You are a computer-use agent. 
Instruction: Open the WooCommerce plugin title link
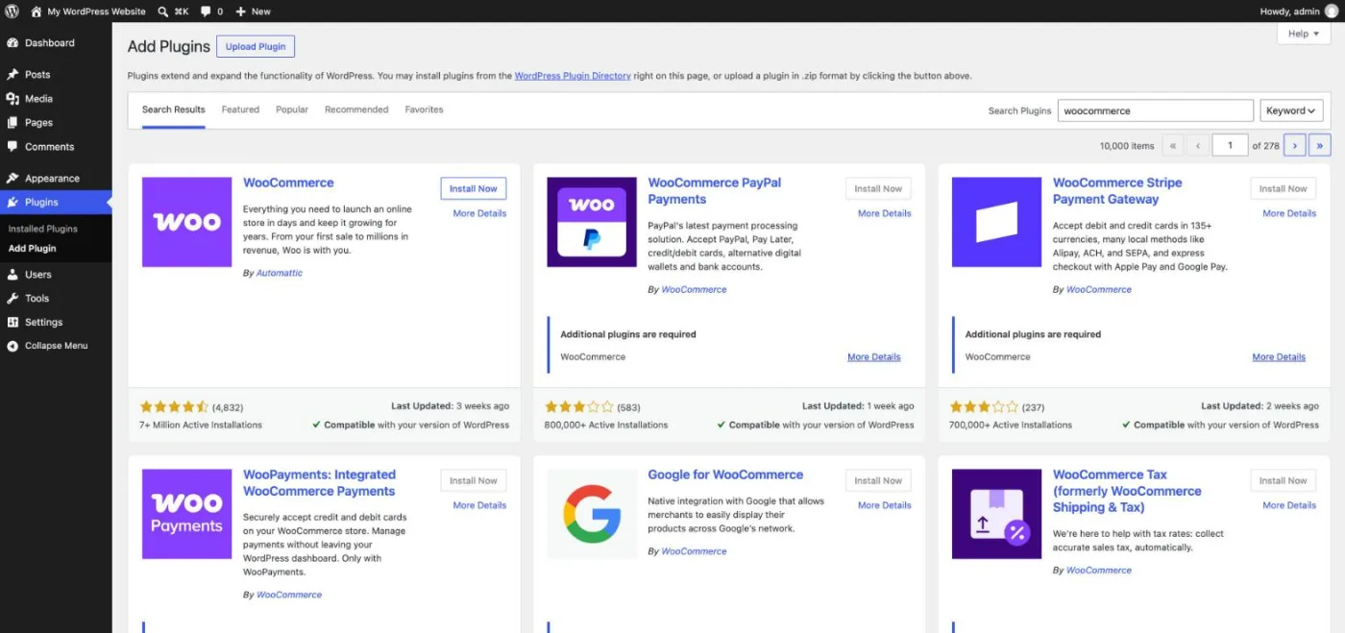[x=288, y=183]
